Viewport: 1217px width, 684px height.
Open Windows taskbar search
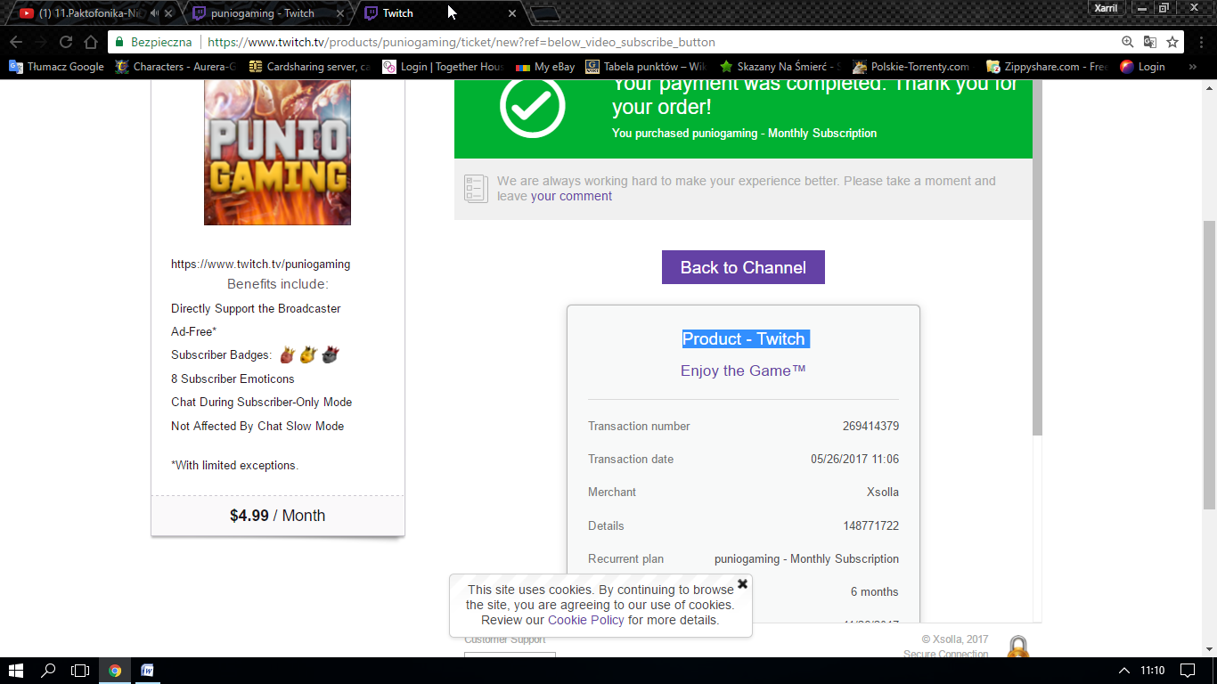[48, 670]
